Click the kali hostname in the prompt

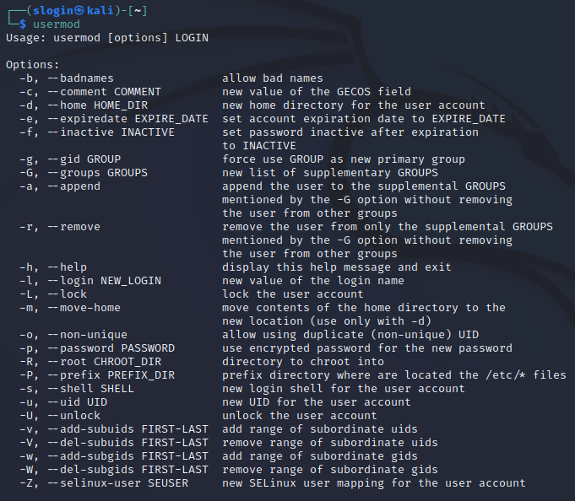coord(100,11)
